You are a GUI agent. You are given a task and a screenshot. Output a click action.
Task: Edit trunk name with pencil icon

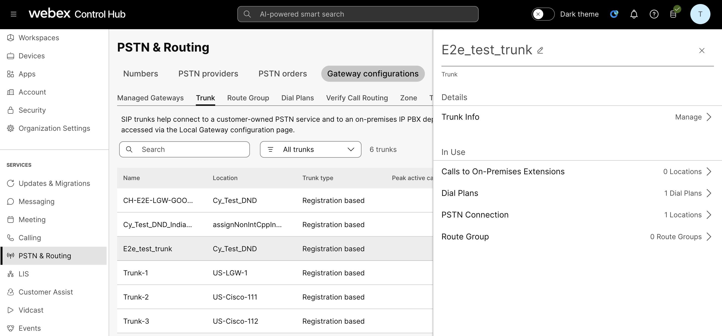pyautogui.click(x=540, y=50)
